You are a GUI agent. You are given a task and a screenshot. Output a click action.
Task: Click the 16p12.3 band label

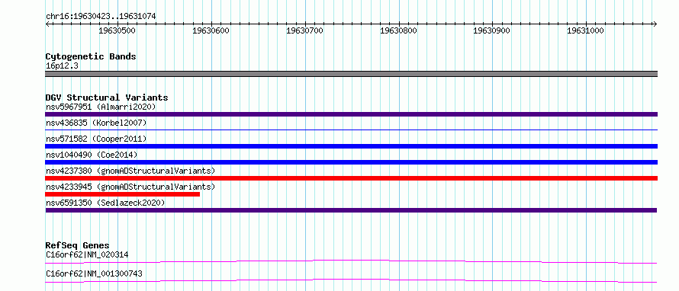click(62, 66)
